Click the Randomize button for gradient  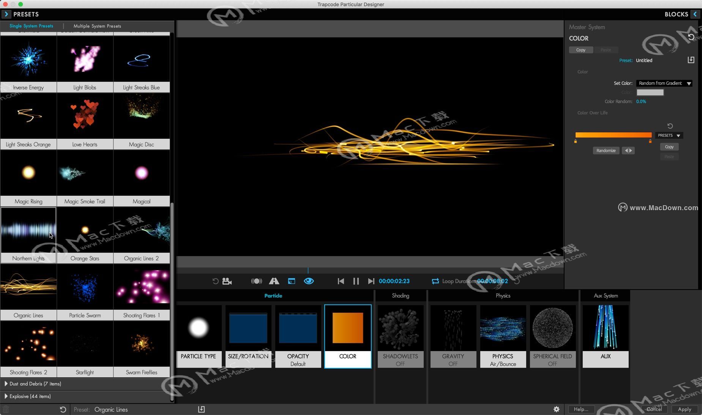606,150
